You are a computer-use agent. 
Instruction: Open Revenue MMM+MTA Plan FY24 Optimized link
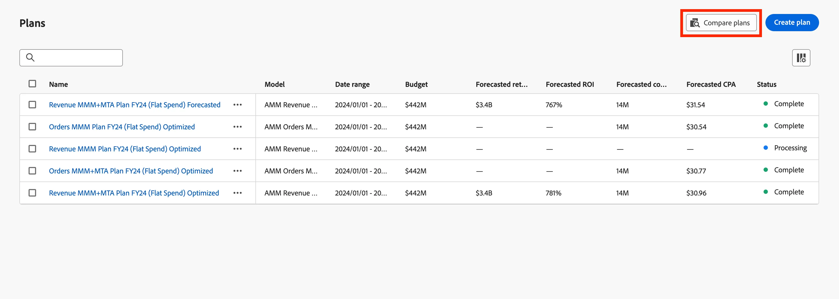tap(134, 193)
